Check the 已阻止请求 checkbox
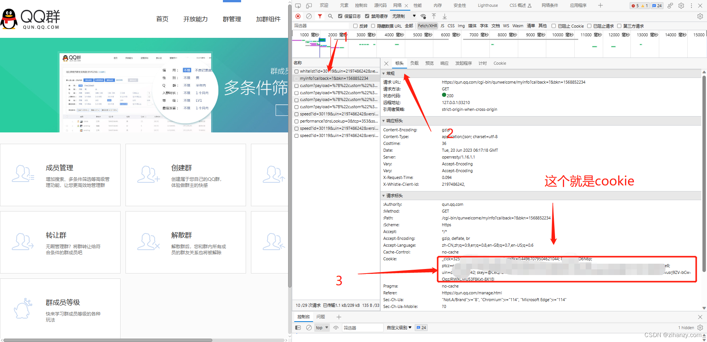This screenshot has height=342, width=707. [589, 26]
